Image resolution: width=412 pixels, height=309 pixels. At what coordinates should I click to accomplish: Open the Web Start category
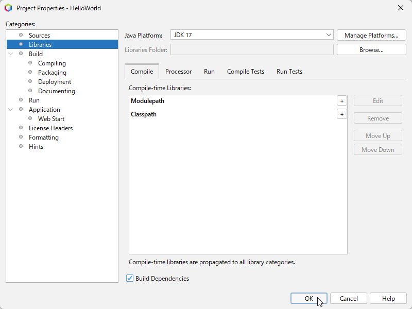pos(51,119)
